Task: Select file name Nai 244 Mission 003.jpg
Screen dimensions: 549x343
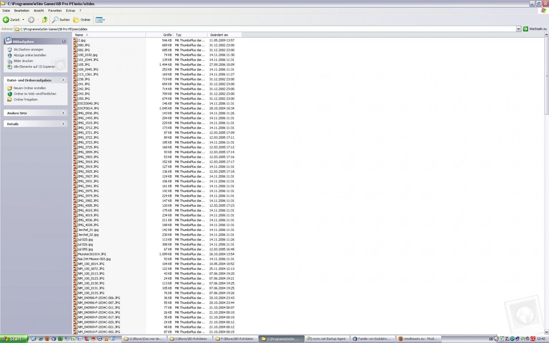Action: click(94, 259)
